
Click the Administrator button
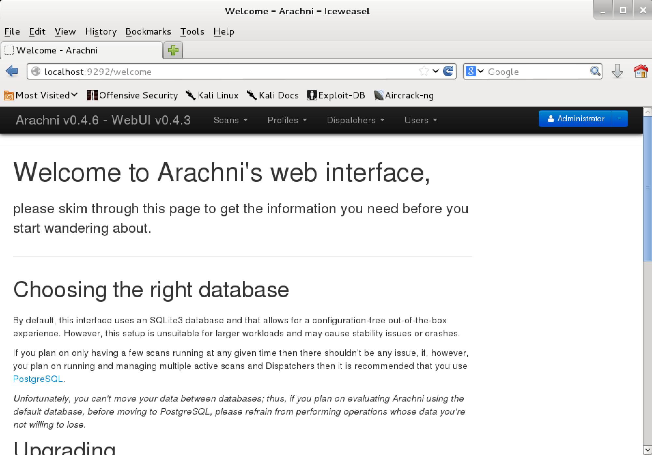[575, 119]
